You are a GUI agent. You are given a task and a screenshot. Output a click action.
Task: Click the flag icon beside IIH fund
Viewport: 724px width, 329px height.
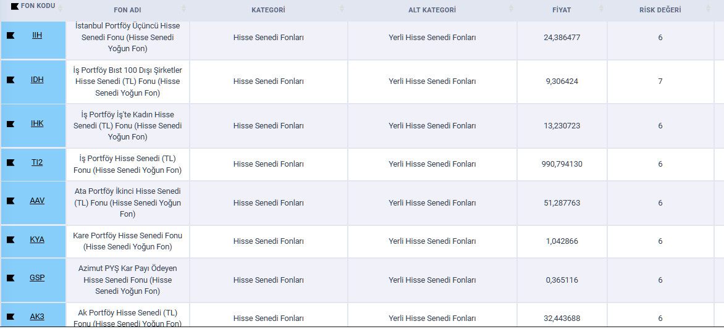pos(11,36)
